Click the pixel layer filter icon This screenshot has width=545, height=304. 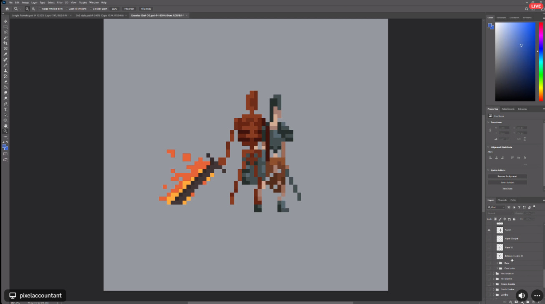509,207
